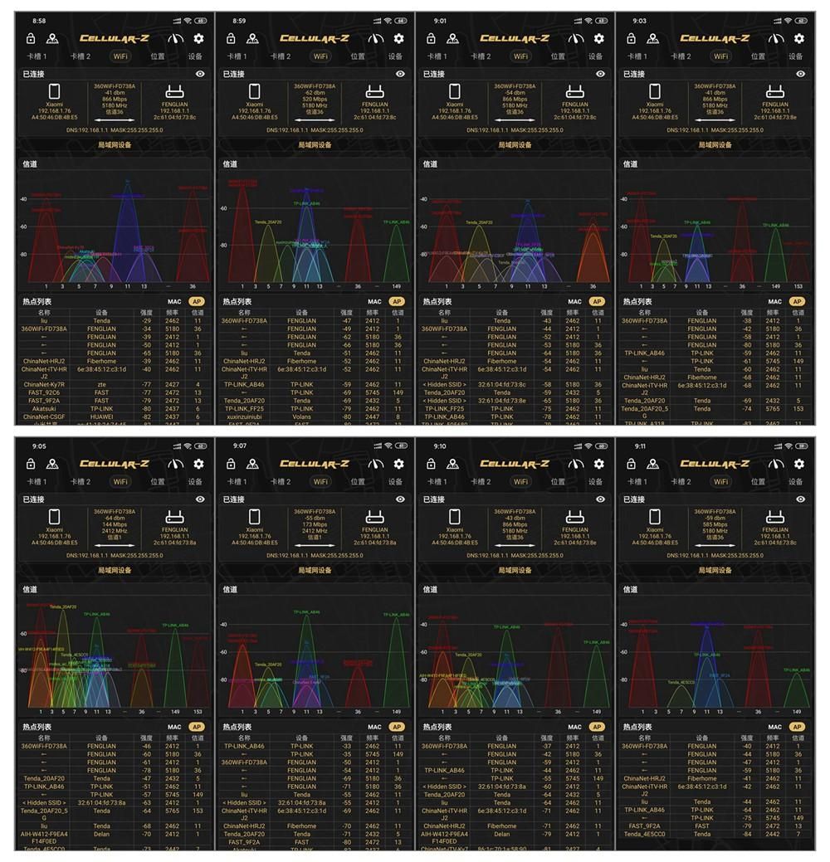This screenshot has width=830, height=862.
Task: Start the speed gauge in the 9:05 screenshot
Action: [x=175, y=464]
